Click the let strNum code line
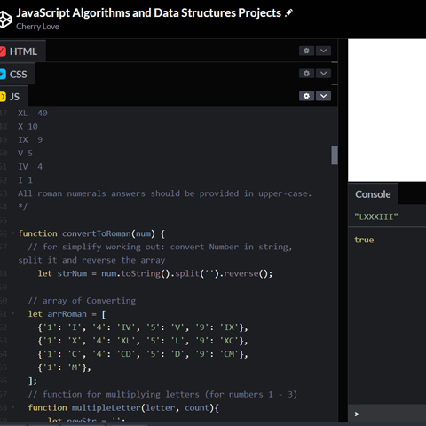The image size is (426, 426). tap(155, 273)
